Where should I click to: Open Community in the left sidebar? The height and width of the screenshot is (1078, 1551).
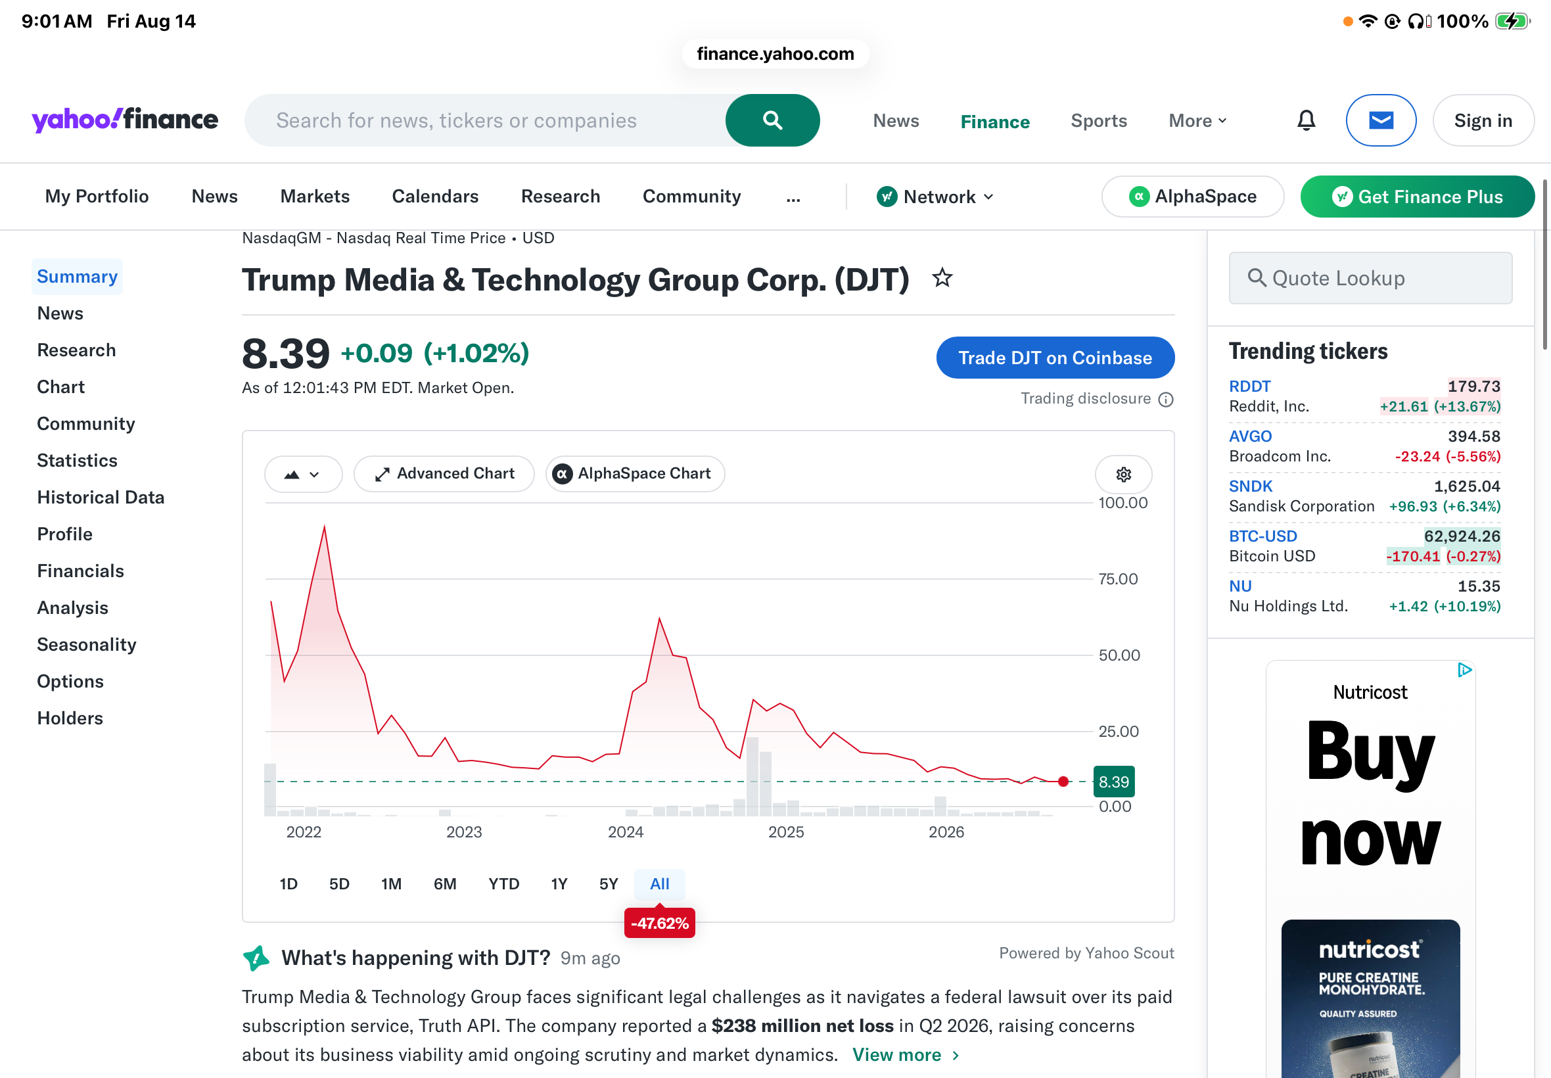pyautogui.click(x=85, y=424)
